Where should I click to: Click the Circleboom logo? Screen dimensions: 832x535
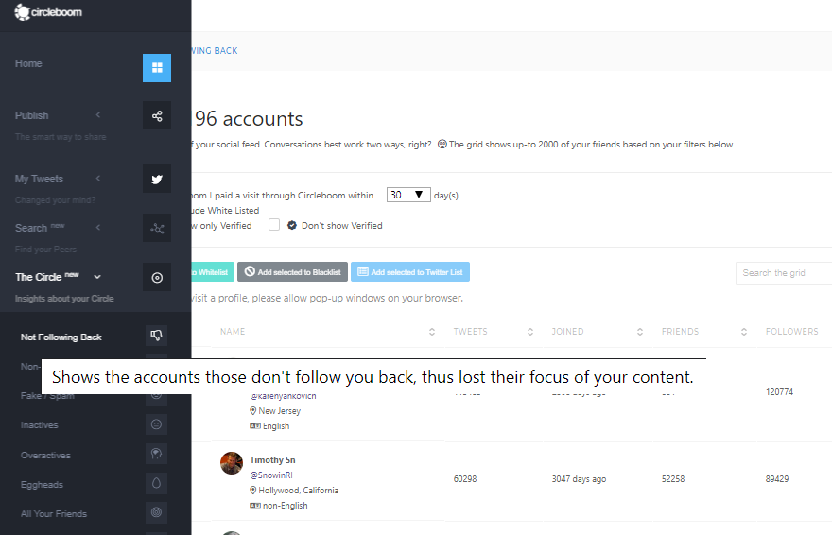point(48,11)
